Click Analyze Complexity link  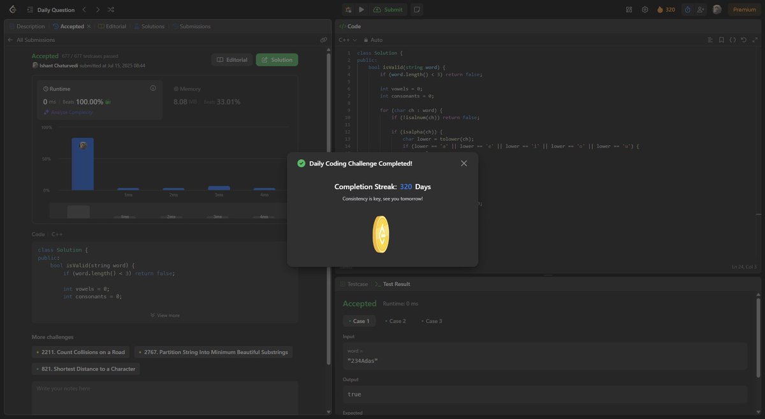click(x=68, y=112)
